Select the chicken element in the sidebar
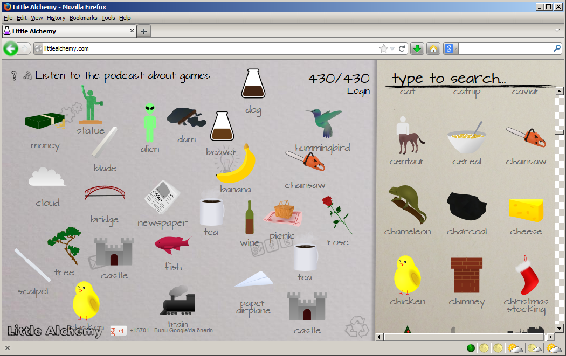Image resolution: width=566 pixels, height=356 pixels. point(408,275)
